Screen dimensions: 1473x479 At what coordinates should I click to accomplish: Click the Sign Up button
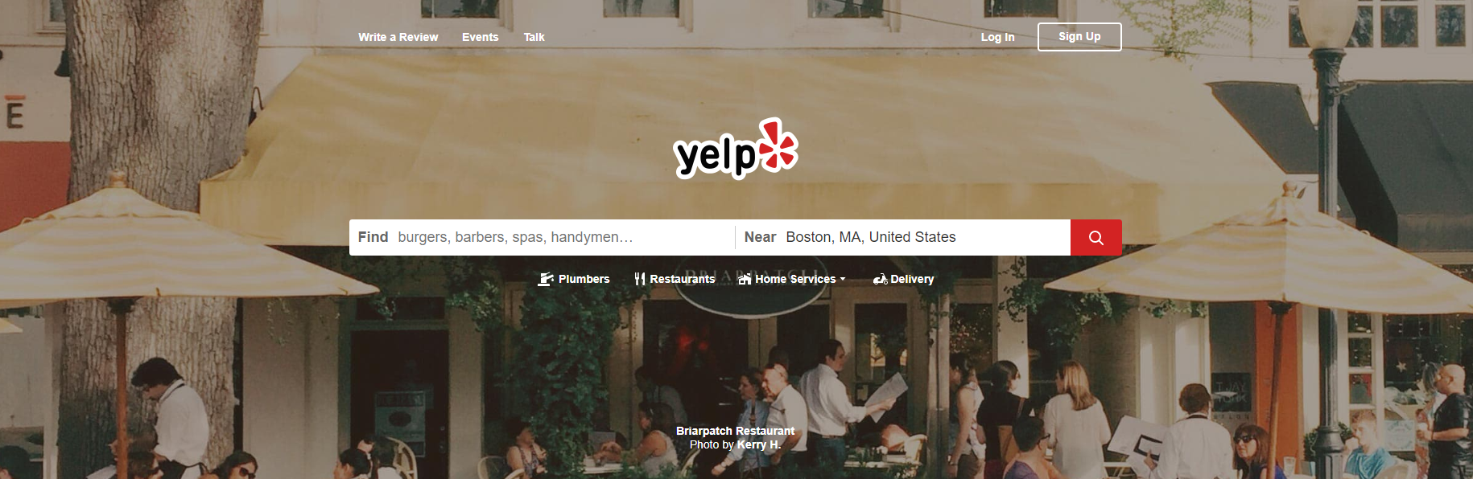pos(1079,36)
